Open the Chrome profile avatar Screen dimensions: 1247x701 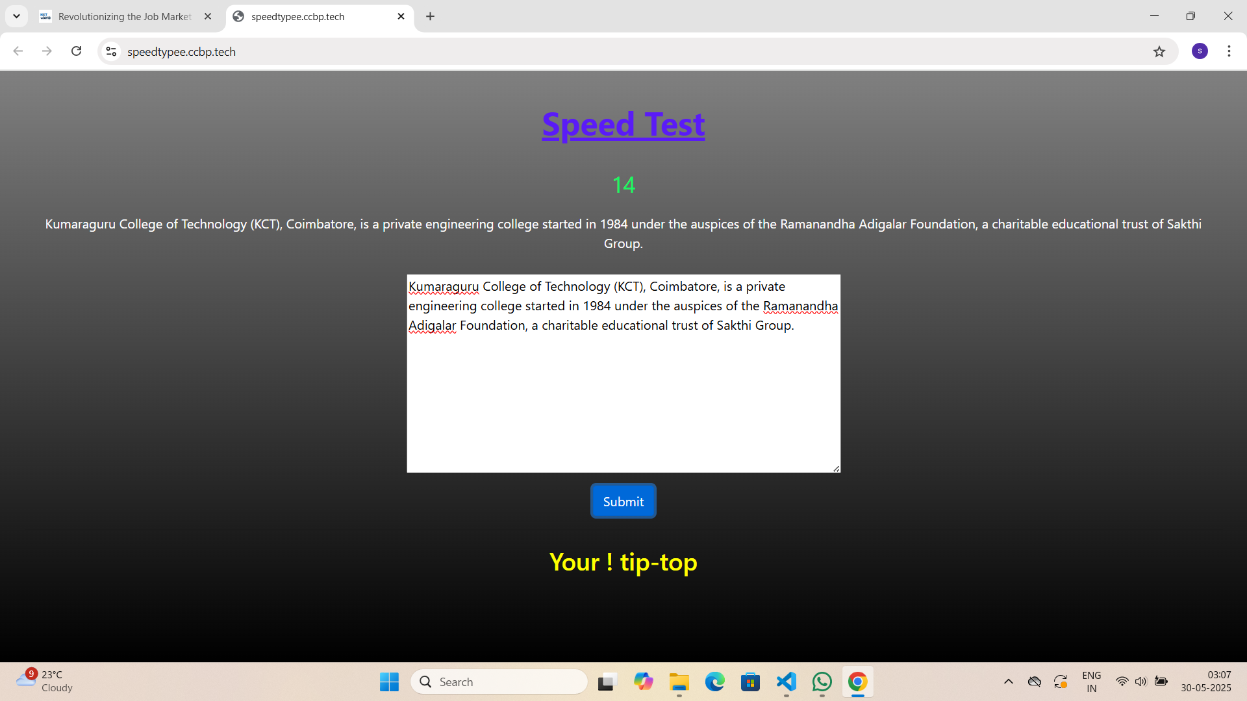(1200, 51)
